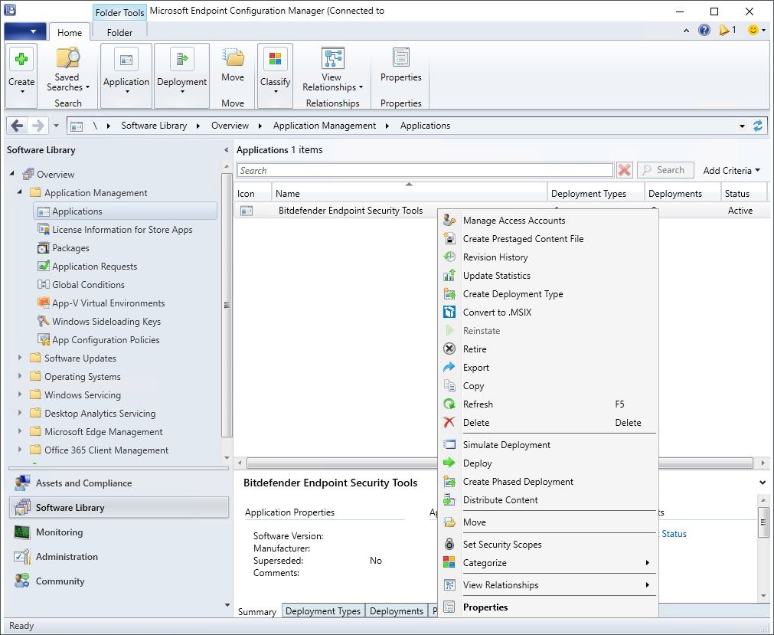Viewport: 774px width, 635px height.
Task: Open the View Relationships dropdown in the ribbon
Action: tap(331, 69)
